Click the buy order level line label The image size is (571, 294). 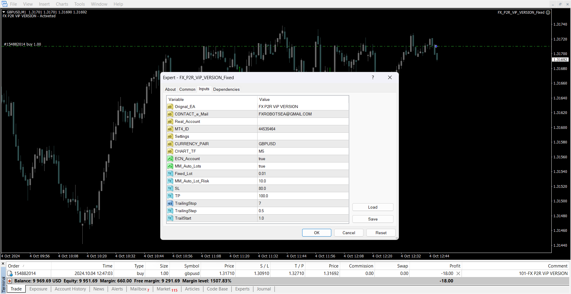tap(23, 44)
